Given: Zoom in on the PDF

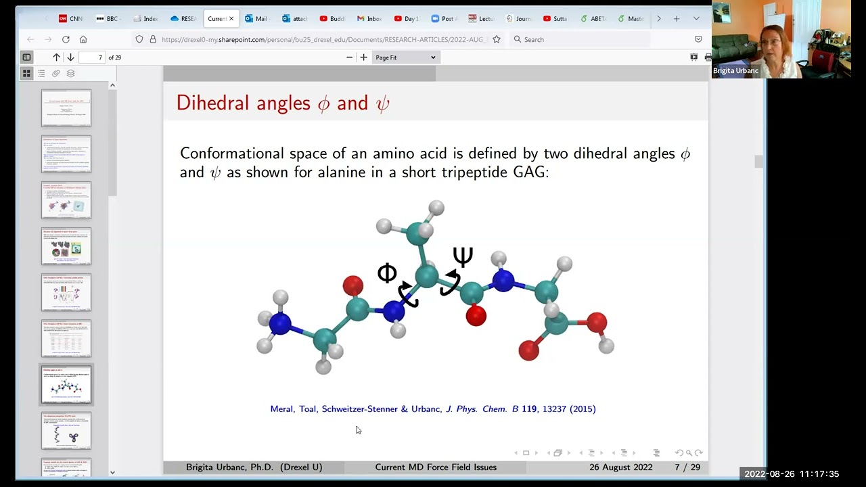Looking at the screenshot, I should pyautogui.click(x=363, y=57).
